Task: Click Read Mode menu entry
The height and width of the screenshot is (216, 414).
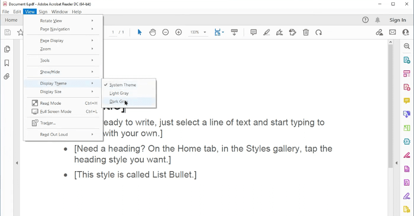Action: click(63, 103)
